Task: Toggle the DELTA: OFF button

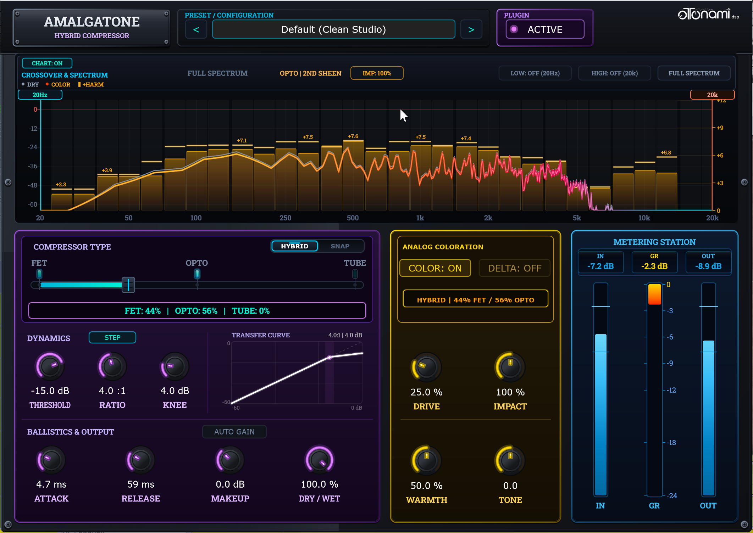Action: click(x=515, y=268)
